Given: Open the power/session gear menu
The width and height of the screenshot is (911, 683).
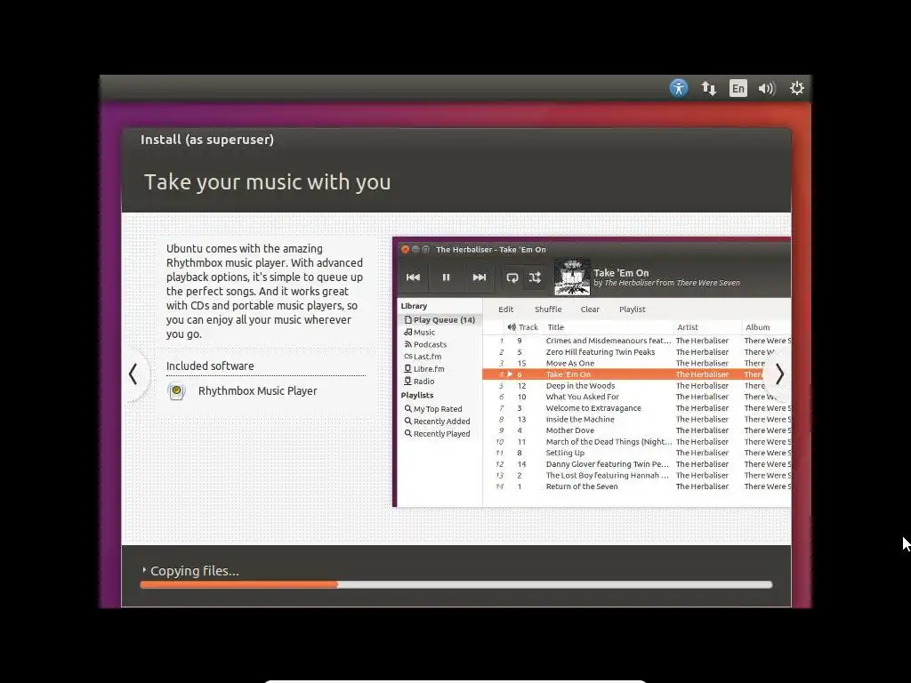Looking at the screenshot, I should point(796,88).
